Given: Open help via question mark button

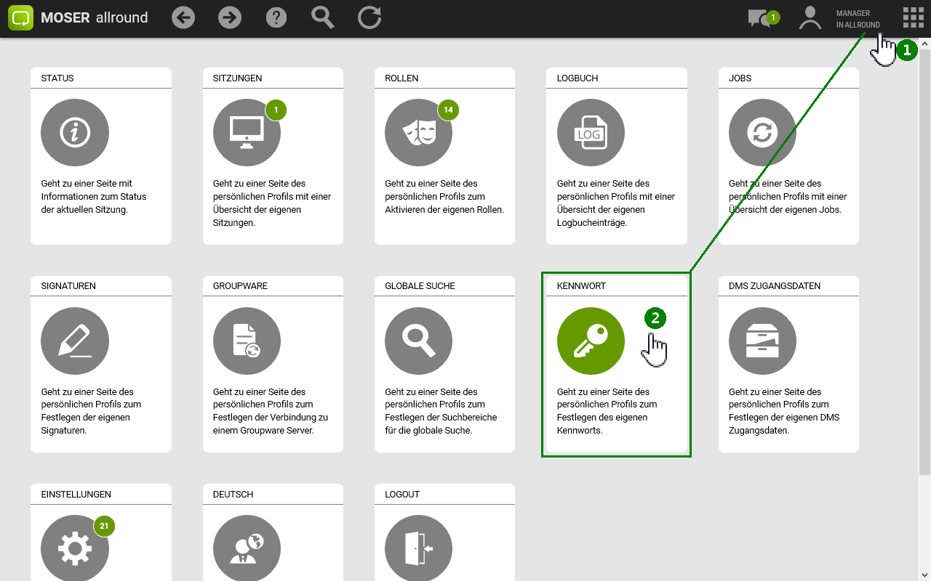Looking at the screenshot, I should click(276, 18).
